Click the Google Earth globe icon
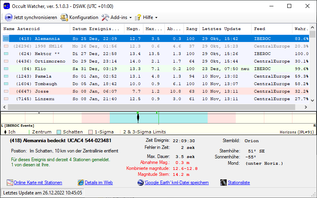Screen dimensions: 317x198 (x=141, y=183)
